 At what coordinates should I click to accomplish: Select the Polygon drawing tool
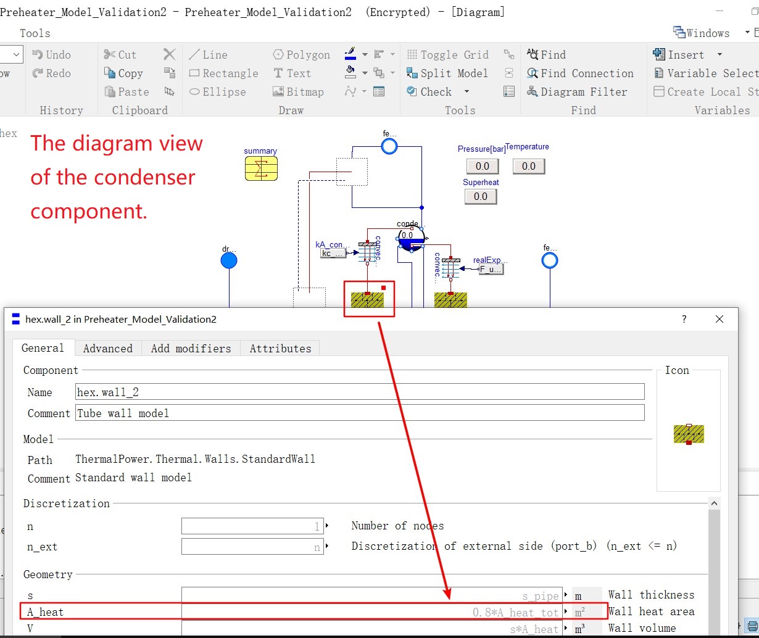(301, 55)
